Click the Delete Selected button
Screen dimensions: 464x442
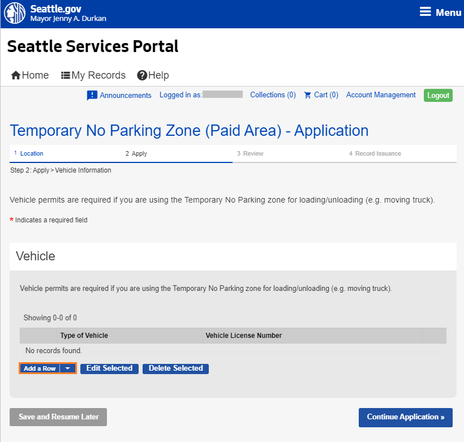[x=175, y=368]
